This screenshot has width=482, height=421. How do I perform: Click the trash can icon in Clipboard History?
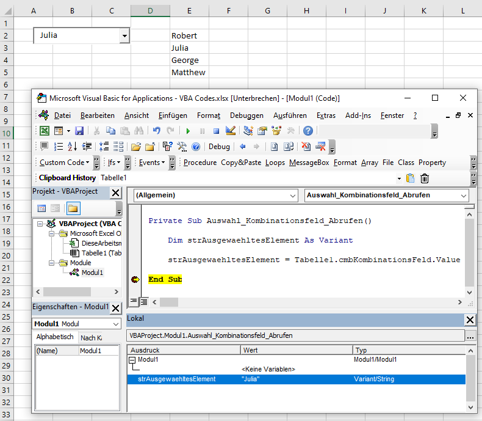point(425,178)
